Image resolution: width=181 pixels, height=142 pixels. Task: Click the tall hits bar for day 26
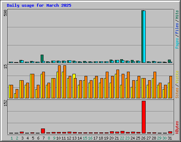(142, 37)
